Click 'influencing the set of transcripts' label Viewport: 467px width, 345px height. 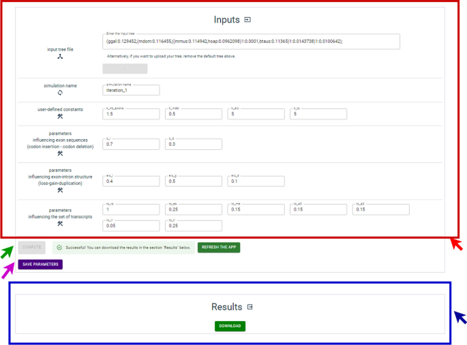click(x=60, y=217)
